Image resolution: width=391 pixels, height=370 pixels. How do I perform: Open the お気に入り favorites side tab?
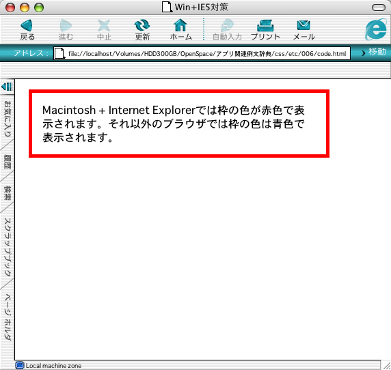[x=8, y=119]
